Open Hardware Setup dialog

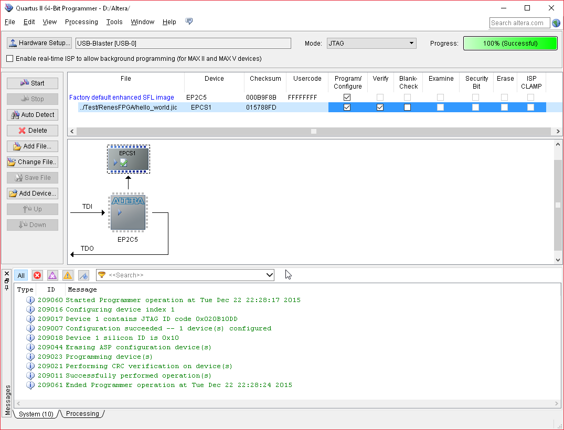pos(39,43)
